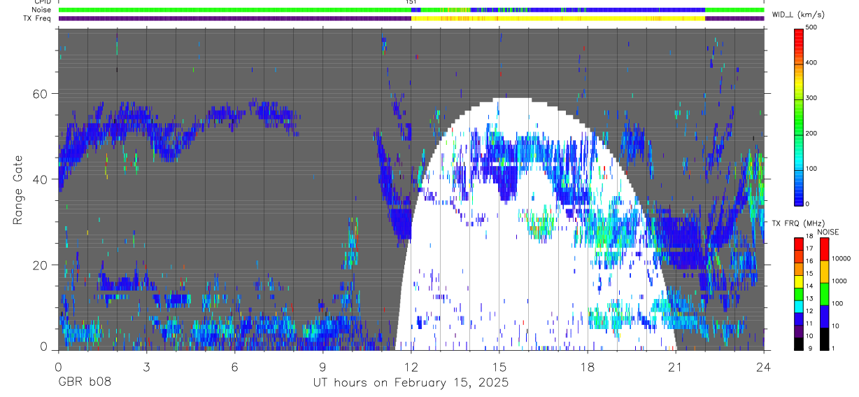Image resolution: width=859 pixels, height=397 pixels.
Task: Click the 11 MHz label in TX FRQ legend
Action: 810,324
